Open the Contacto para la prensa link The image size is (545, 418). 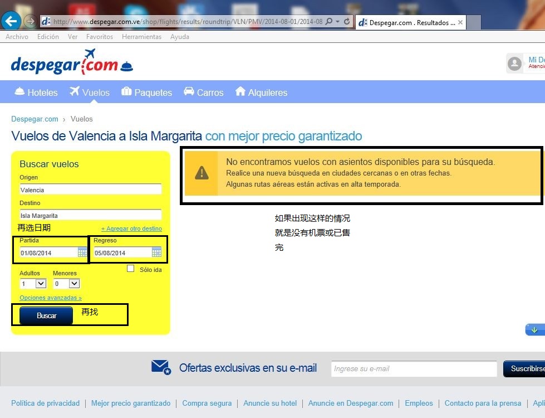(483, 403)
